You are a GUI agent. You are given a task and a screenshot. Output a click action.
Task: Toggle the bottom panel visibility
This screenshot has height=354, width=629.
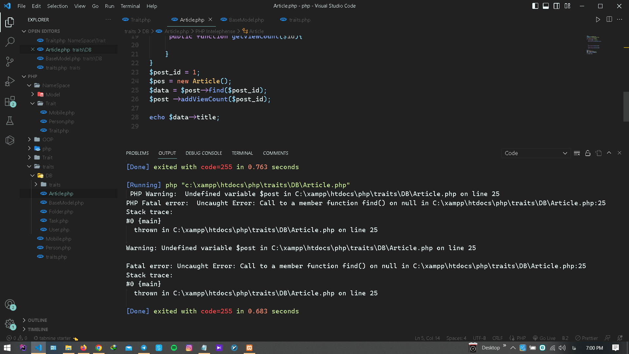pos(546,6)
